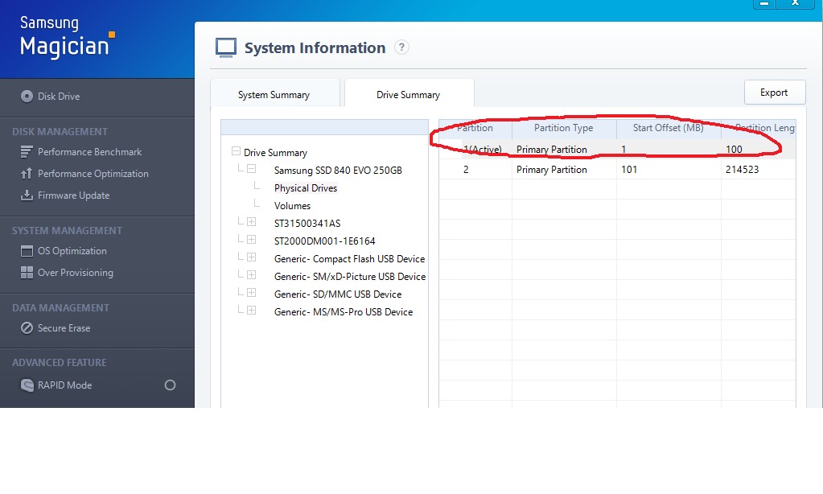This screenshot has height=494, width=823.
Task: Collapse the Samsung SSD 840 EVO node
Action: pyautogui.click(x=252, y=168)
